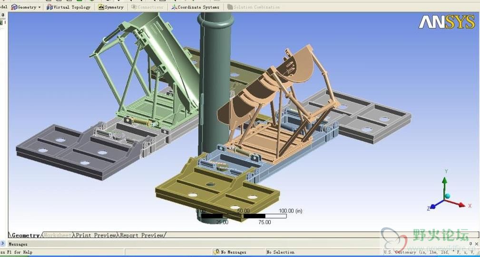This screenshot has width=480, height=257.
Task: Click the grayed-out Connections toolbar button
Action: [147, 7]
